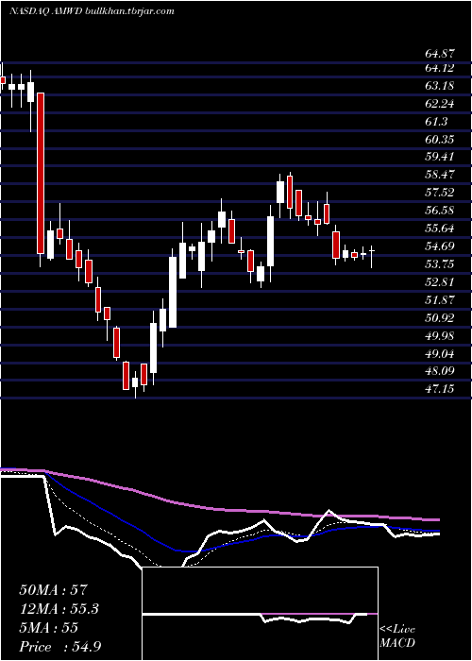Select the 56.58 price axis label

pos(440,210)
